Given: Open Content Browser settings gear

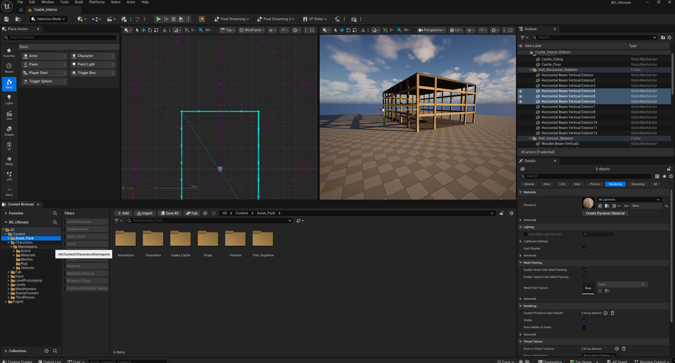Looking at the screenshot, I should (x=511, y=213).
